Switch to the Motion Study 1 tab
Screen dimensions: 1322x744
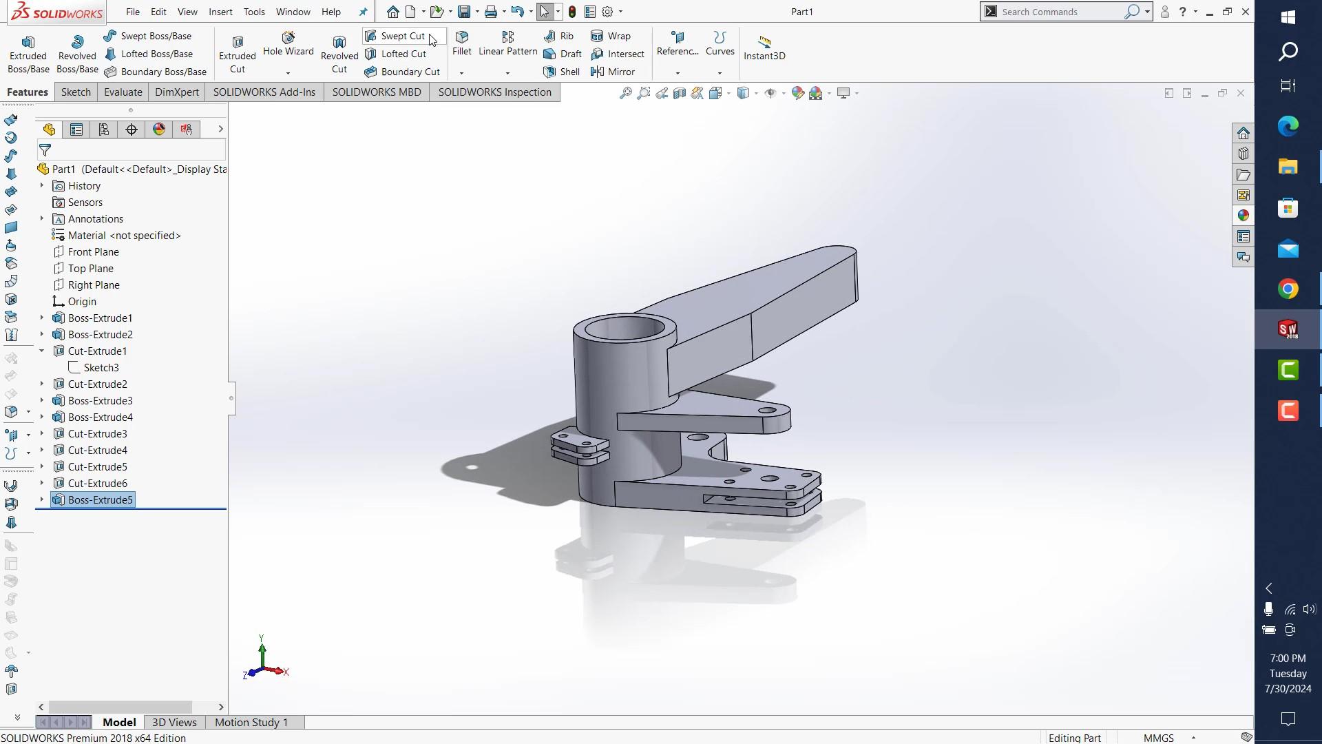click(x=251, y=722)
